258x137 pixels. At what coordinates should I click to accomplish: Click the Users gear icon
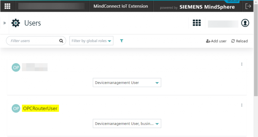point(16,23)
